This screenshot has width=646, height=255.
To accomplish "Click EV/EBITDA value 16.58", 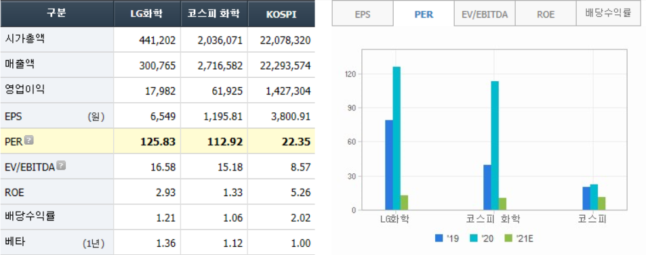I will (x=163, y=167).
